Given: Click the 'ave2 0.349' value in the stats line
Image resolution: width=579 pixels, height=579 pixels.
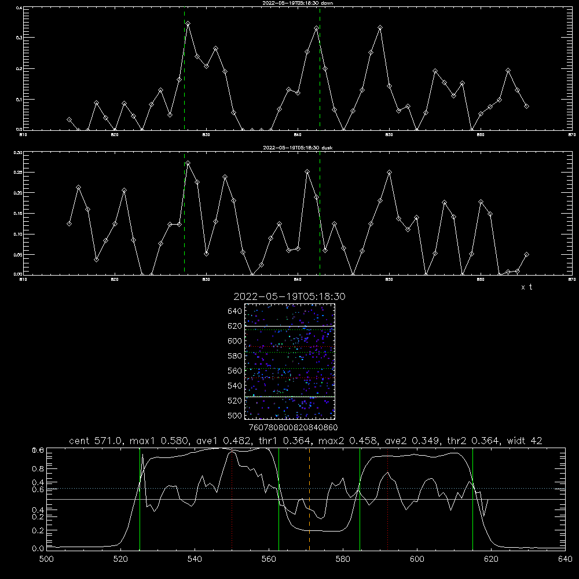Looking at the screenshot, I should pyautogui.click(x=413, y=441).
